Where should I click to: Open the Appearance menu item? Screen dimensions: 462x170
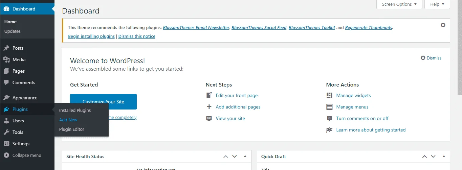click(x=27, y=98)
